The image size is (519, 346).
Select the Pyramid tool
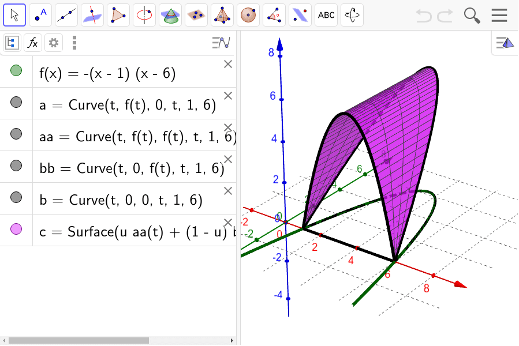click(222, 15)
